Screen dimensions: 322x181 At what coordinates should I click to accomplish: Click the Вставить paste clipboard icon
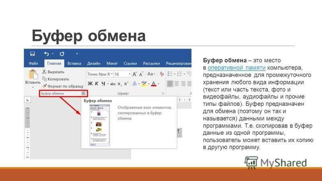[x=33, y=74]
